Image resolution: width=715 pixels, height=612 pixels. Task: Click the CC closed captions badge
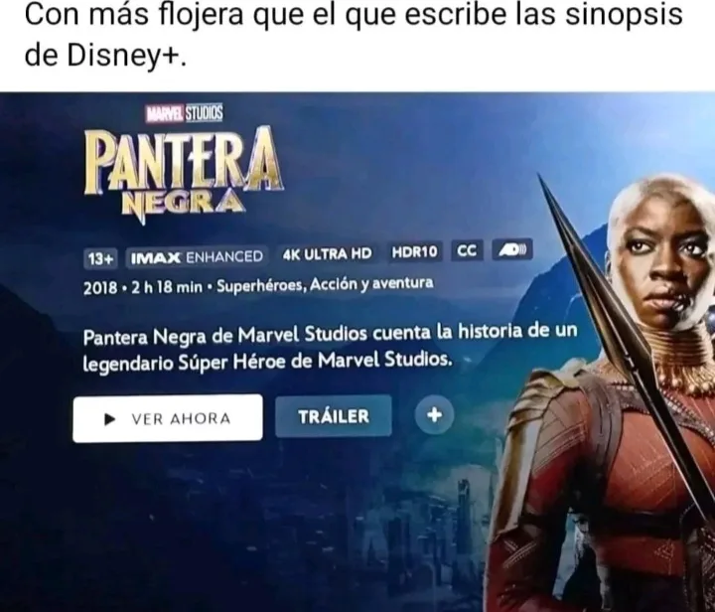click(x=467, y=250)
